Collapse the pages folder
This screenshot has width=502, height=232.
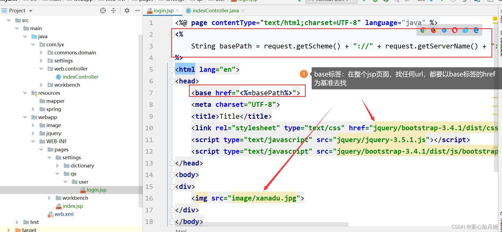tap(41, 149)
